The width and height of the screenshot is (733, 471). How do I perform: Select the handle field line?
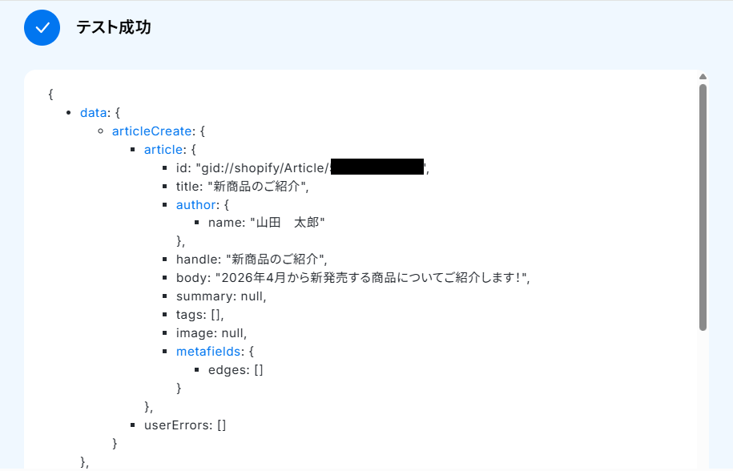pyautogui.click(x=252, y=259)
